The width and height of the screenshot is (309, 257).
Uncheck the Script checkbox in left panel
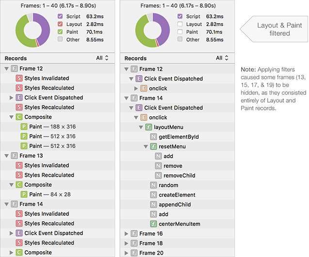(x=60, y=16)
